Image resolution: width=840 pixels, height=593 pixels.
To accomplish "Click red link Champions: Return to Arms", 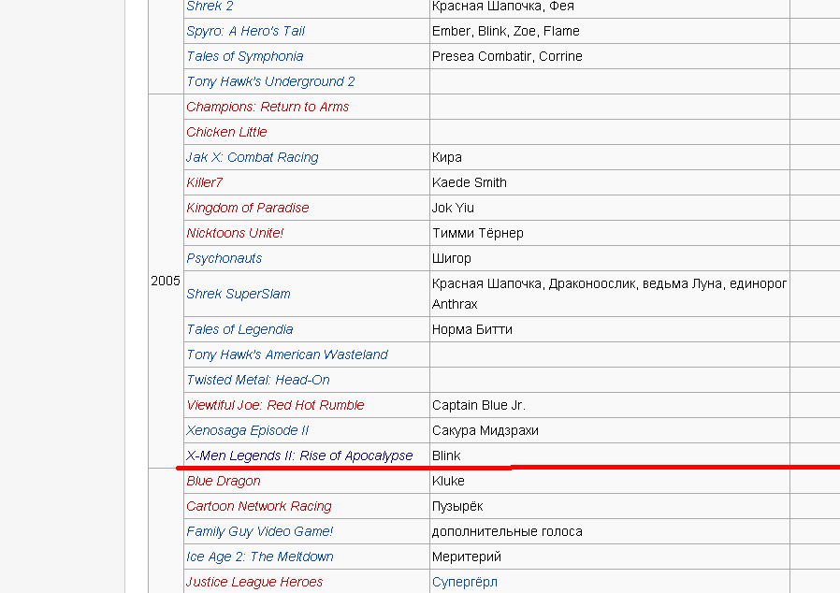I will click(x=268, y=107).
